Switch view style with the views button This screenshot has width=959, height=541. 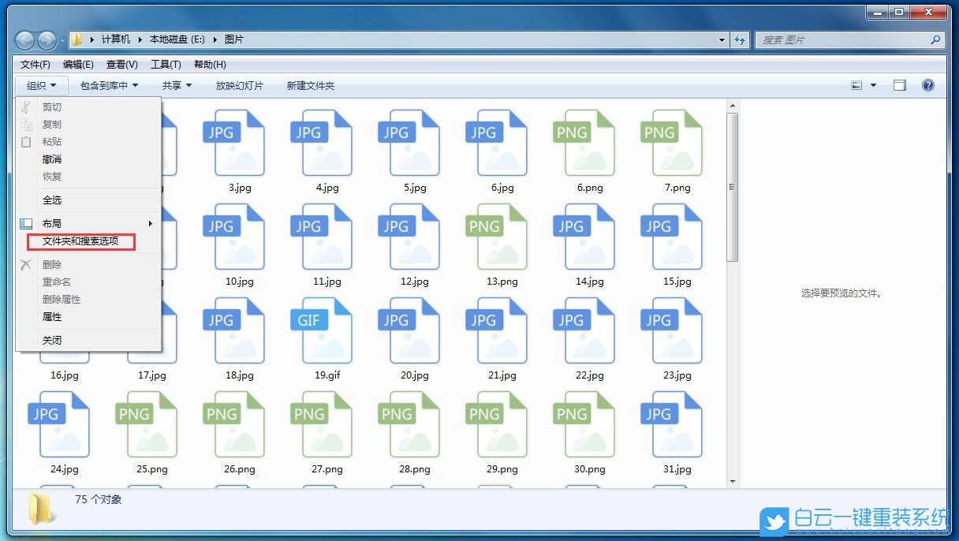856,84
